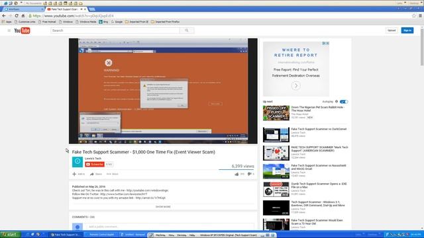Viewport: 424px width, 238px height.
Task: Open the Windows Media bookmark
Action: coord(85,22)
